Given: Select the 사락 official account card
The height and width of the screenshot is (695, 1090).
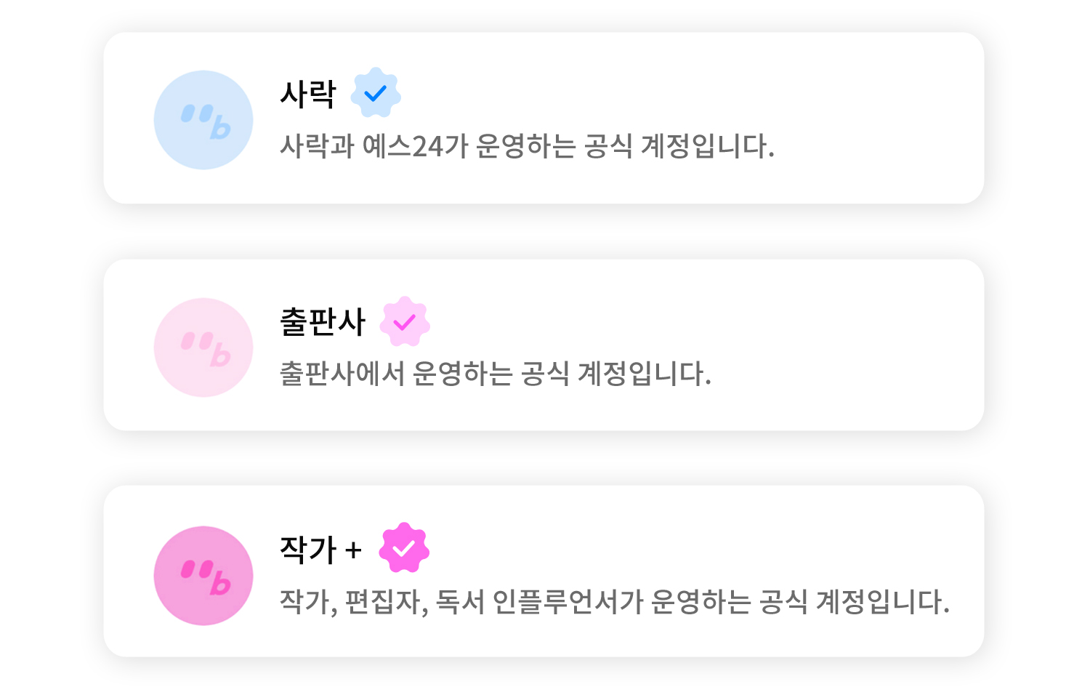Looking at the screenshot, I should click(x=544, y=118).
